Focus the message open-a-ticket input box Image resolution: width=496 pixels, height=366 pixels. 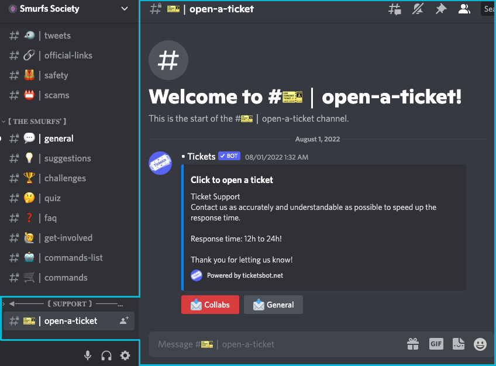coord(275,344)
